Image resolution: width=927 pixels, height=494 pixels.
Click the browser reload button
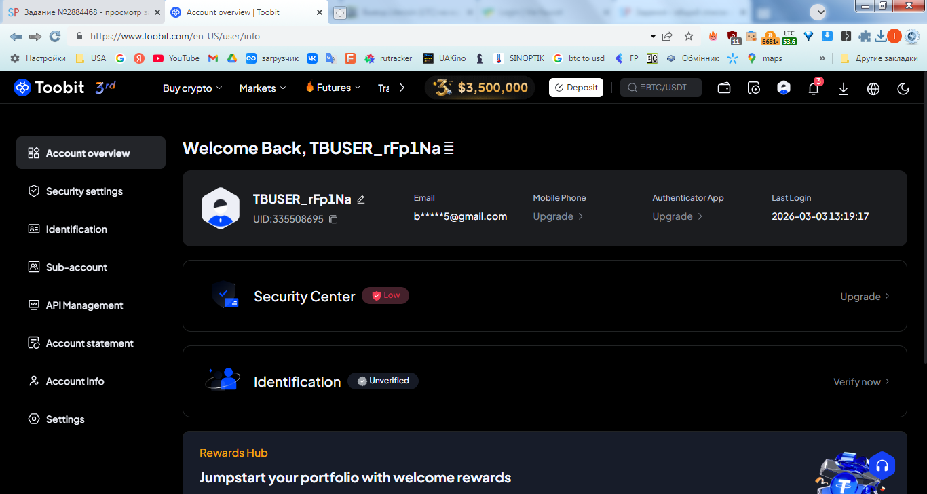point(54,36)
